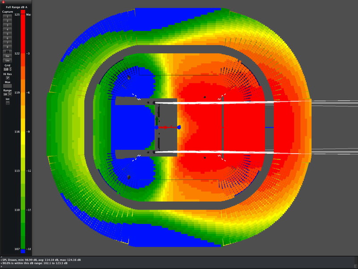This screenshot has width=358, height=269.
Task: Select Capture slot 2 button
Action: click(7, 20)
